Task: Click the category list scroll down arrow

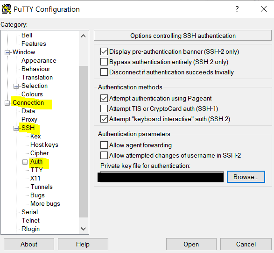Action: click(84, 229)
